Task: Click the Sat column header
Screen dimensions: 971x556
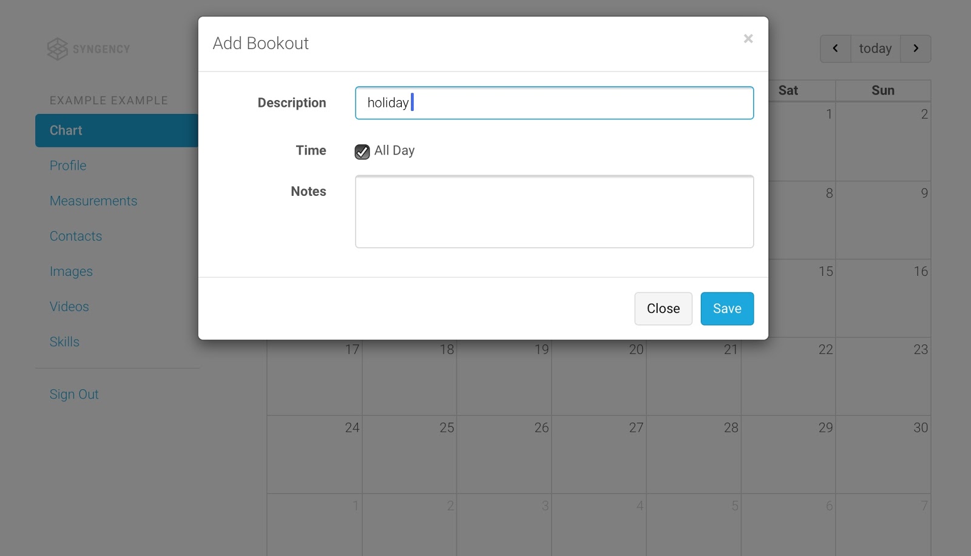Action: point(788,90)
